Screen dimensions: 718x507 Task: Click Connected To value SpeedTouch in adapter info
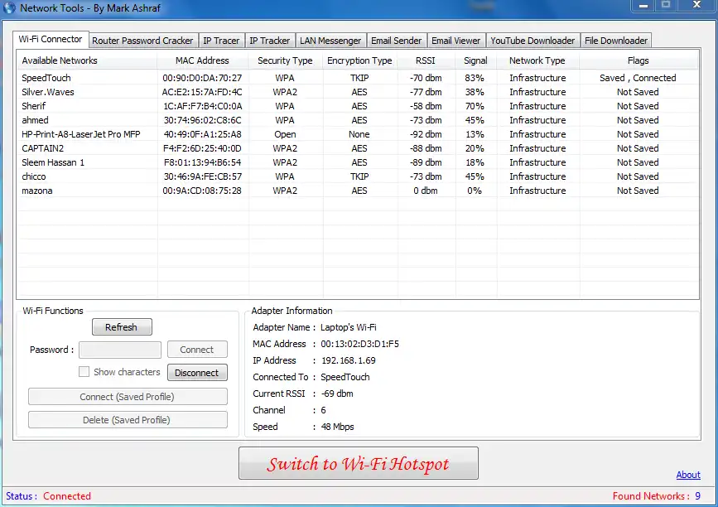345,377
